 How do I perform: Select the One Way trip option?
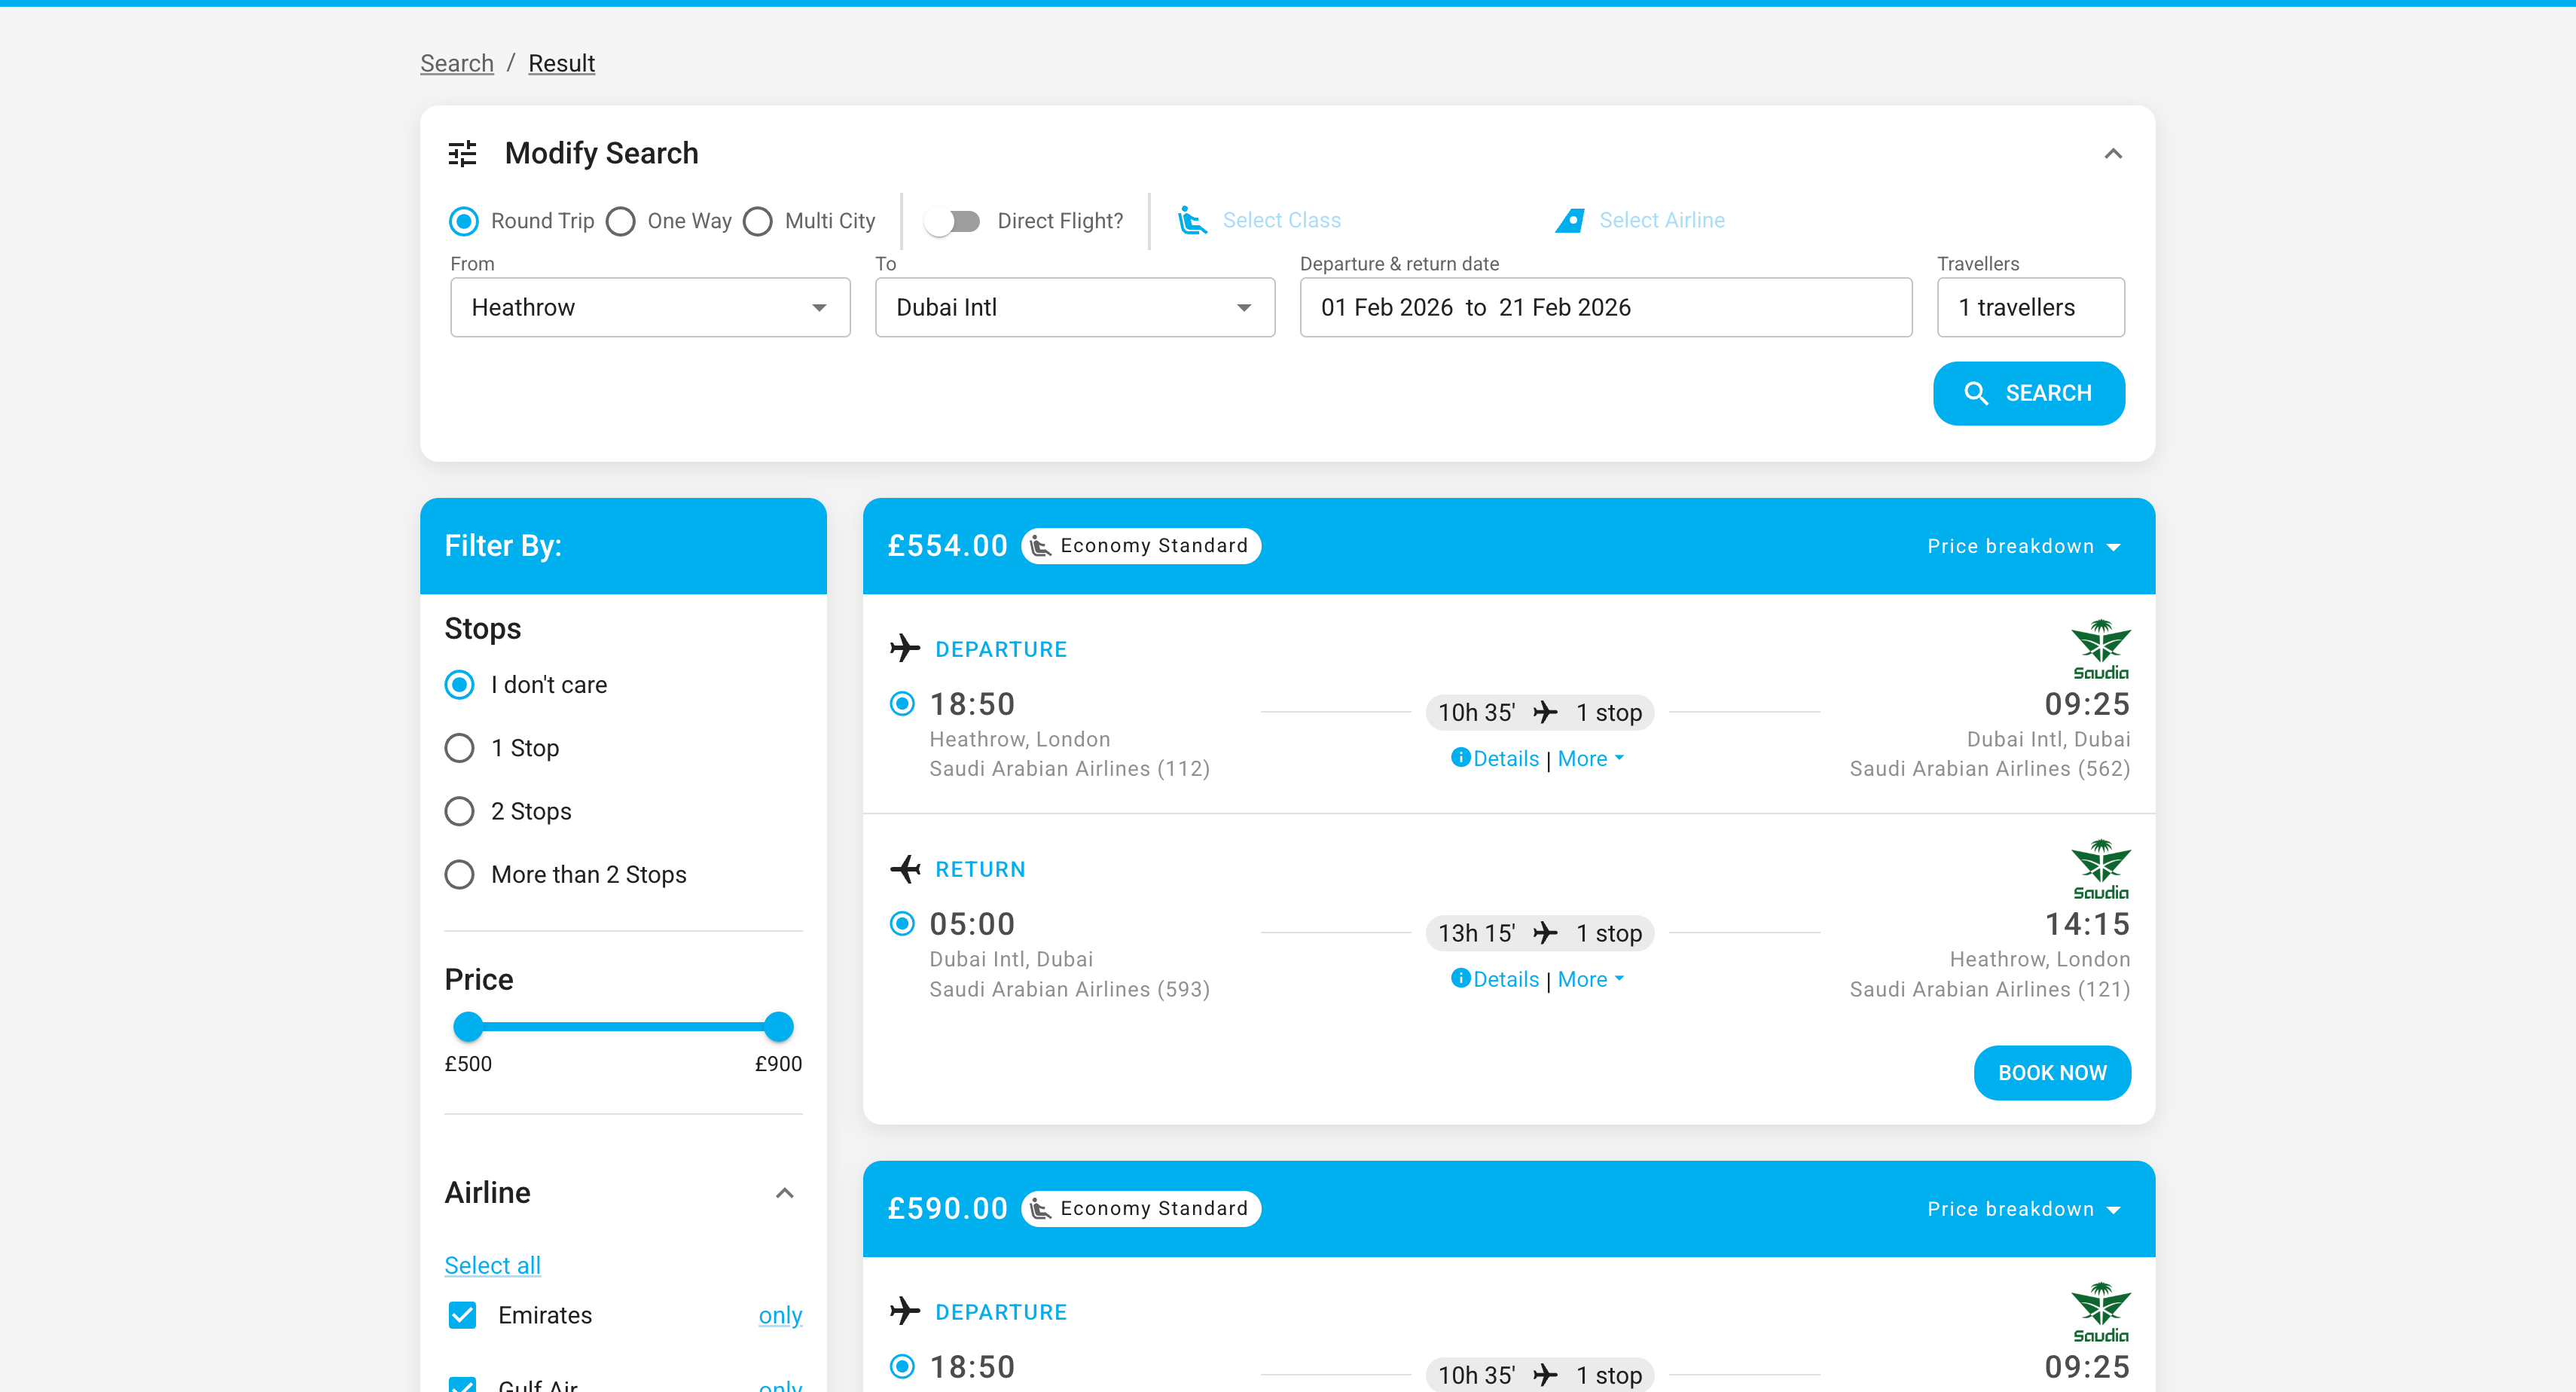[x=621, y=221]
